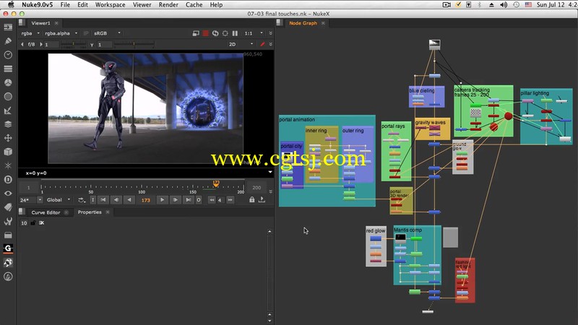Pause viewer updating
The image size is (578, 325).
(x=235, y=33)
